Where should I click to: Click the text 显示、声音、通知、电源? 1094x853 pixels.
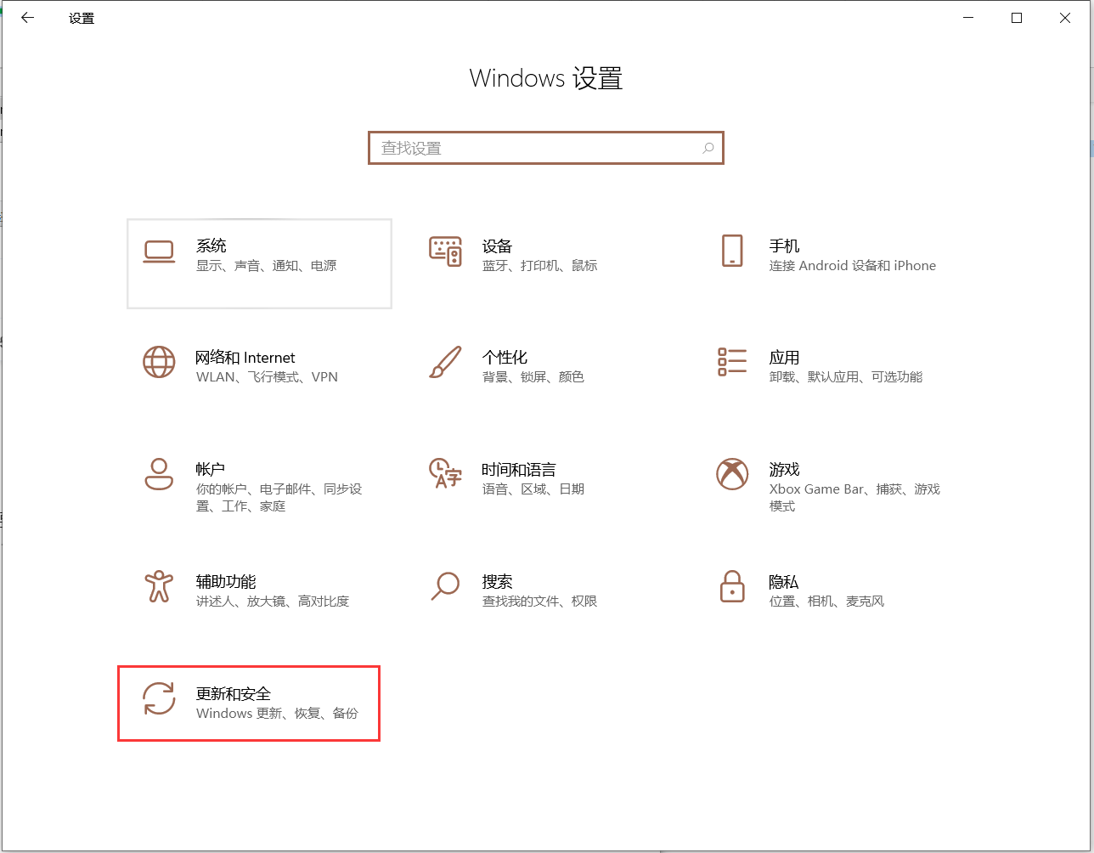267,266
